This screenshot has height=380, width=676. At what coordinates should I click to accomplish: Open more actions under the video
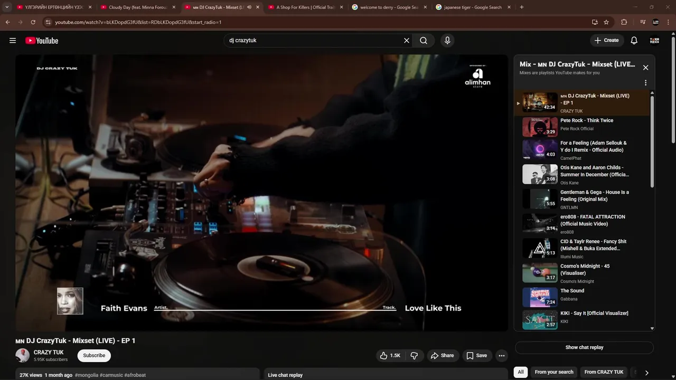502,356
